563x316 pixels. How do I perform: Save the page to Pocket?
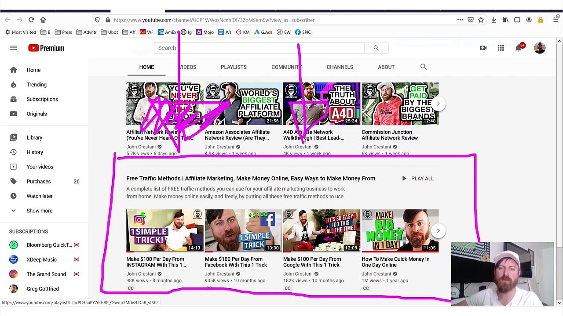(x=471, y=20)
